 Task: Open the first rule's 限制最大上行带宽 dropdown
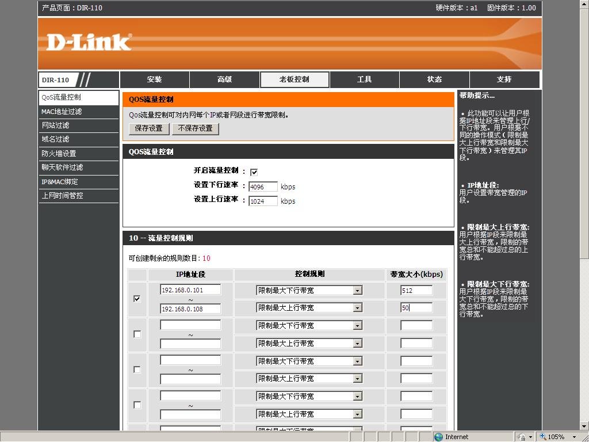(359, 307)
